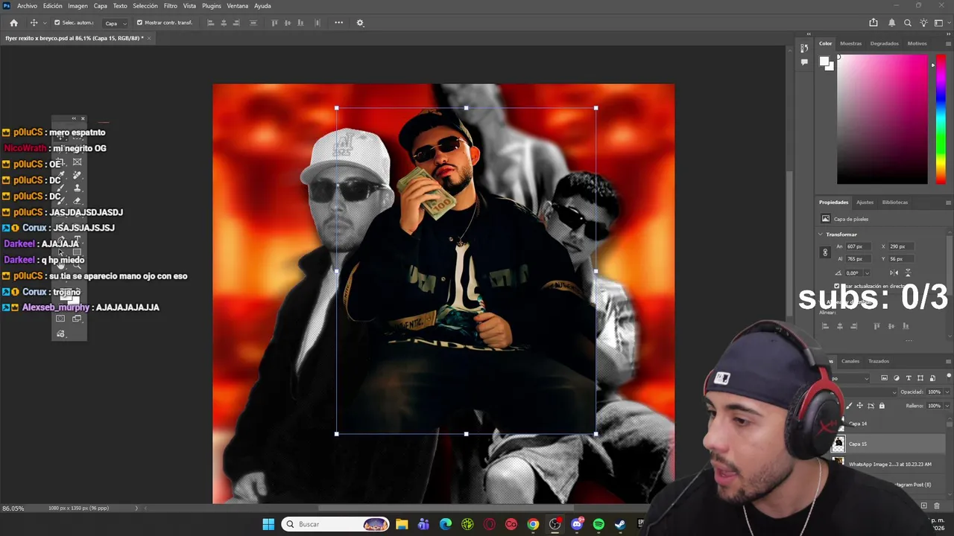Click the align right edges icon in options bar
The width and height of the screenshot is (954, 536).
click(237, 23)
